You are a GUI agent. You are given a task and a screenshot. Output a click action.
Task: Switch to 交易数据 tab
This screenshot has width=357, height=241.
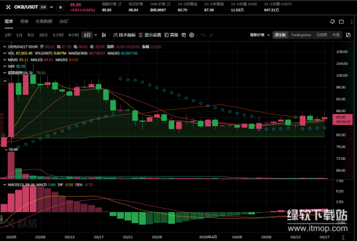(x=44, y=21)
